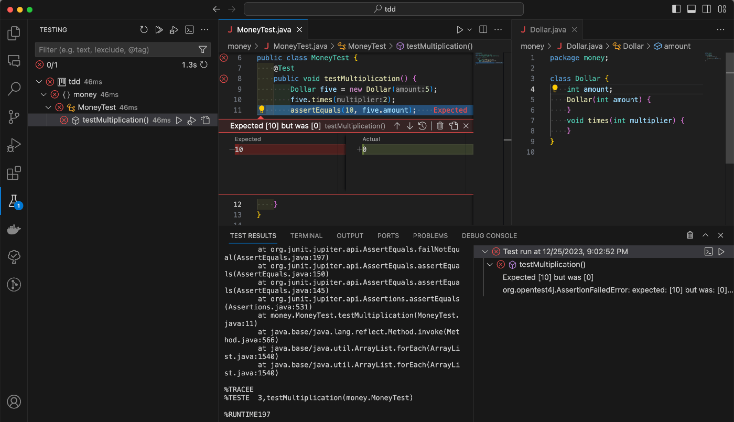Toggle the bottom panel layout button
Viewport: 734px width, 422px height.
692,9
